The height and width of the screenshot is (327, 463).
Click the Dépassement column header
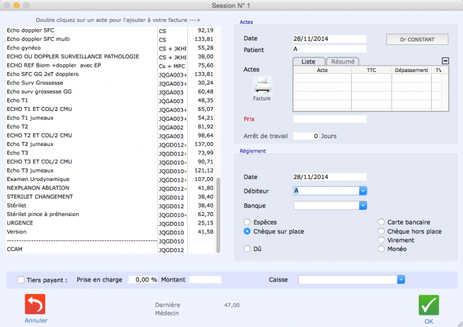(x=411, y=70)
